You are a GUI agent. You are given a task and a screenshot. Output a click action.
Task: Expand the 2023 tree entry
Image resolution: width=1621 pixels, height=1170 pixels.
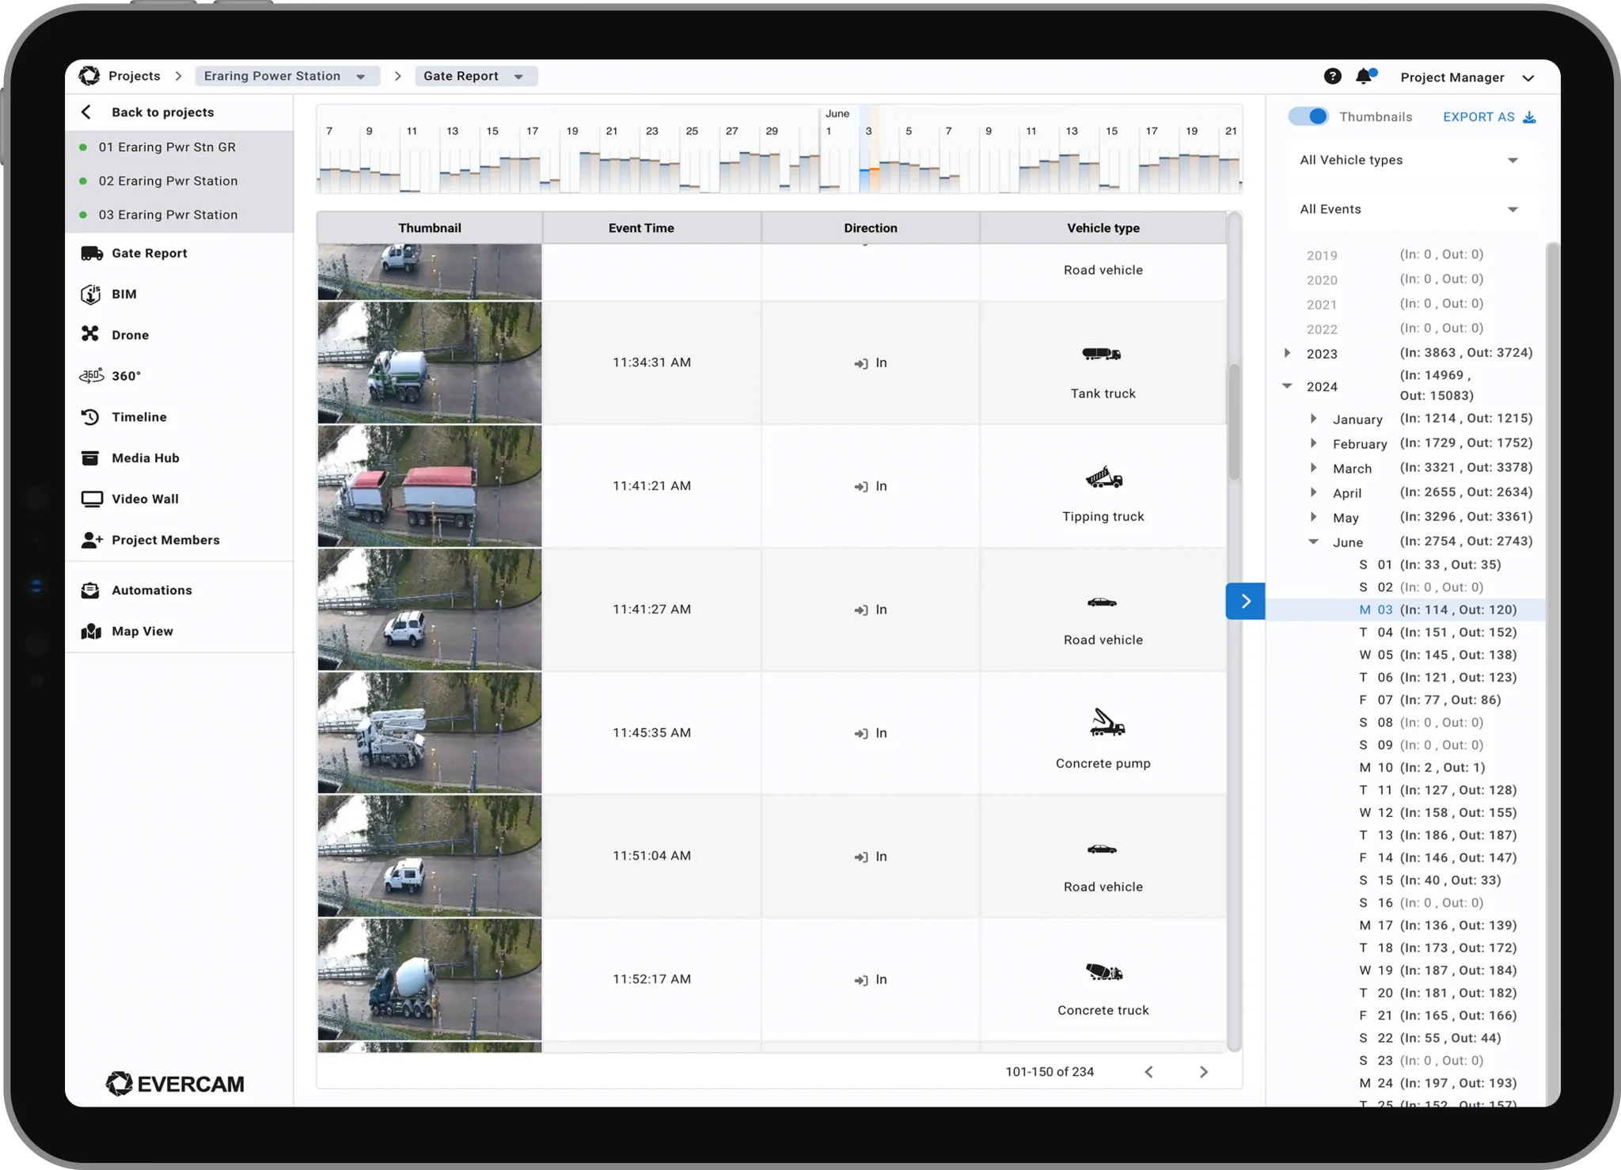1289,353
